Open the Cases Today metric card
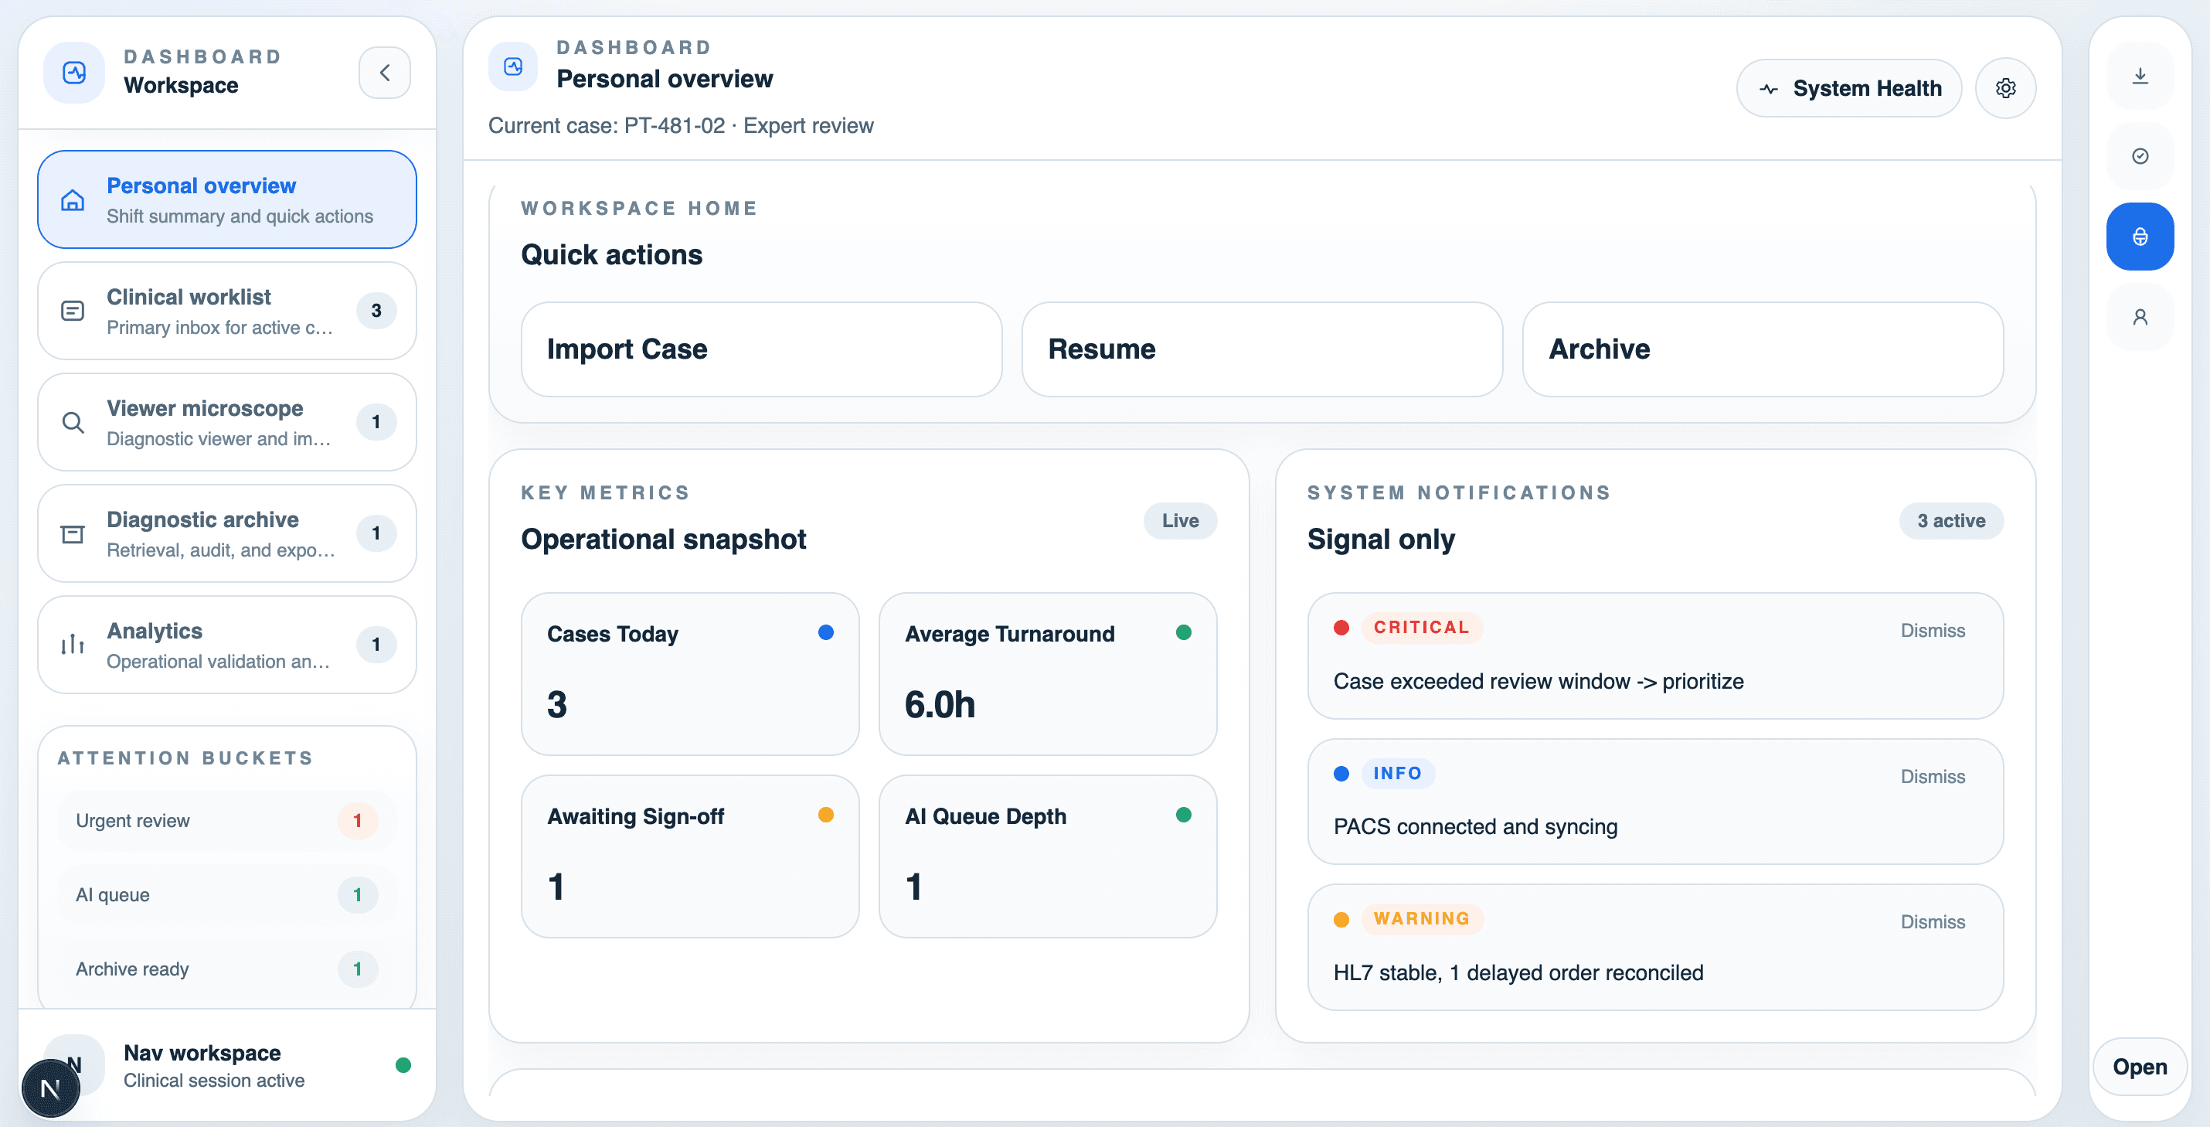Image resolution: width=2210 pixels, height=1127 pixels. click(690, 674)
